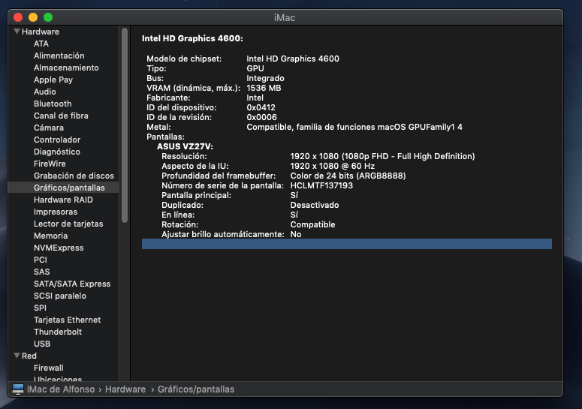Screen dimensions: 582x409
Task: Collapse the Red section triangle
Action: tap(17, 356)
